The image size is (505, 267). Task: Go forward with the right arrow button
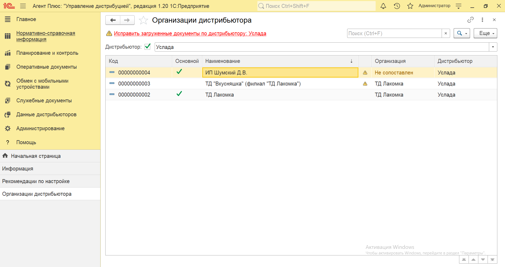pos(127,20)
